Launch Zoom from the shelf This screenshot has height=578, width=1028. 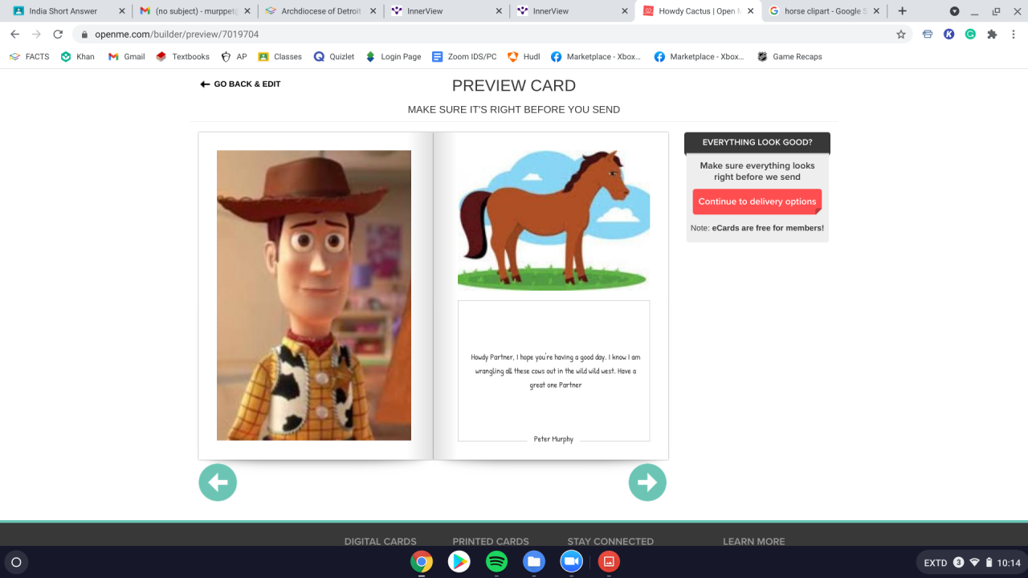[x=571, y=562]
